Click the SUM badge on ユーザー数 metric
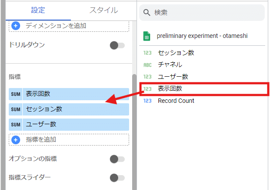 [x=16, y=125]
